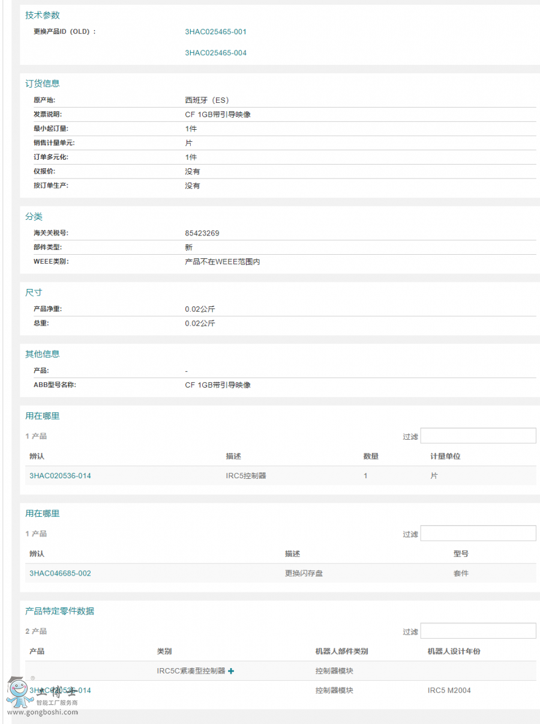Viewport: 540px width, 724px height.
Task: Focus the 过滤 field above the 型号 column
Action: pyautogui.click(x=478, y=533)
